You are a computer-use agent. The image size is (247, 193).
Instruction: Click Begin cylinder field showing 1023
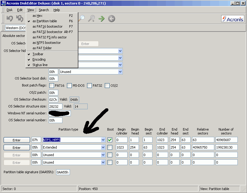click(122, 147)
